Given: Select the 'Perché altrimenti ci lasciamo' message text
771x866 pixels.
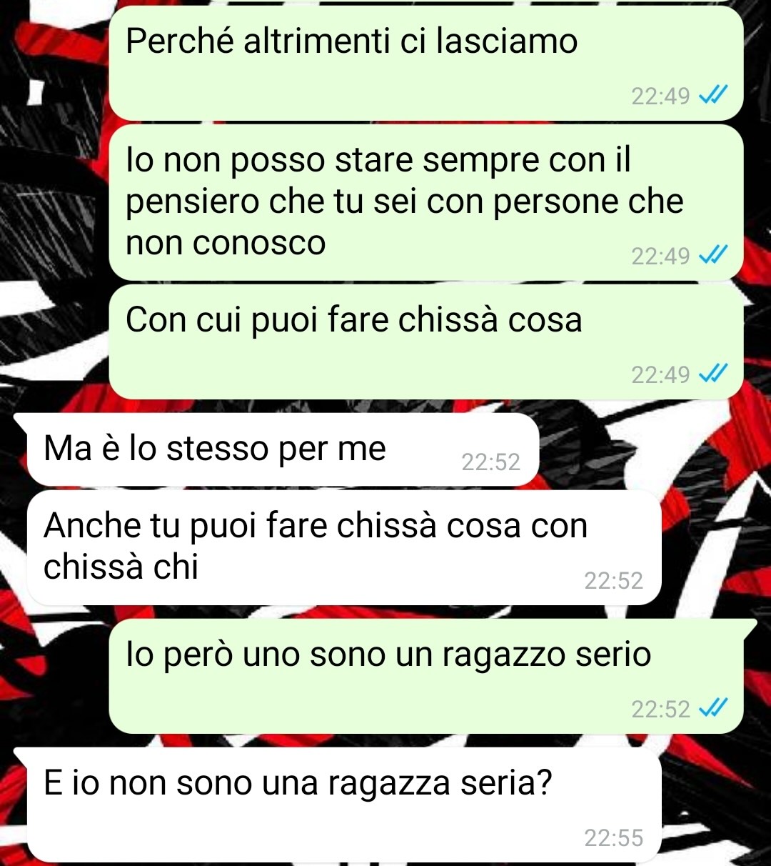Looking at the screenshot, I should 351,41.
